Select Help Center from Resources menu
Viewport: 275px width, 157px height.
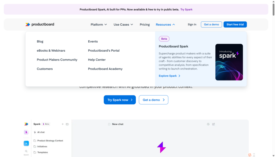97,60
